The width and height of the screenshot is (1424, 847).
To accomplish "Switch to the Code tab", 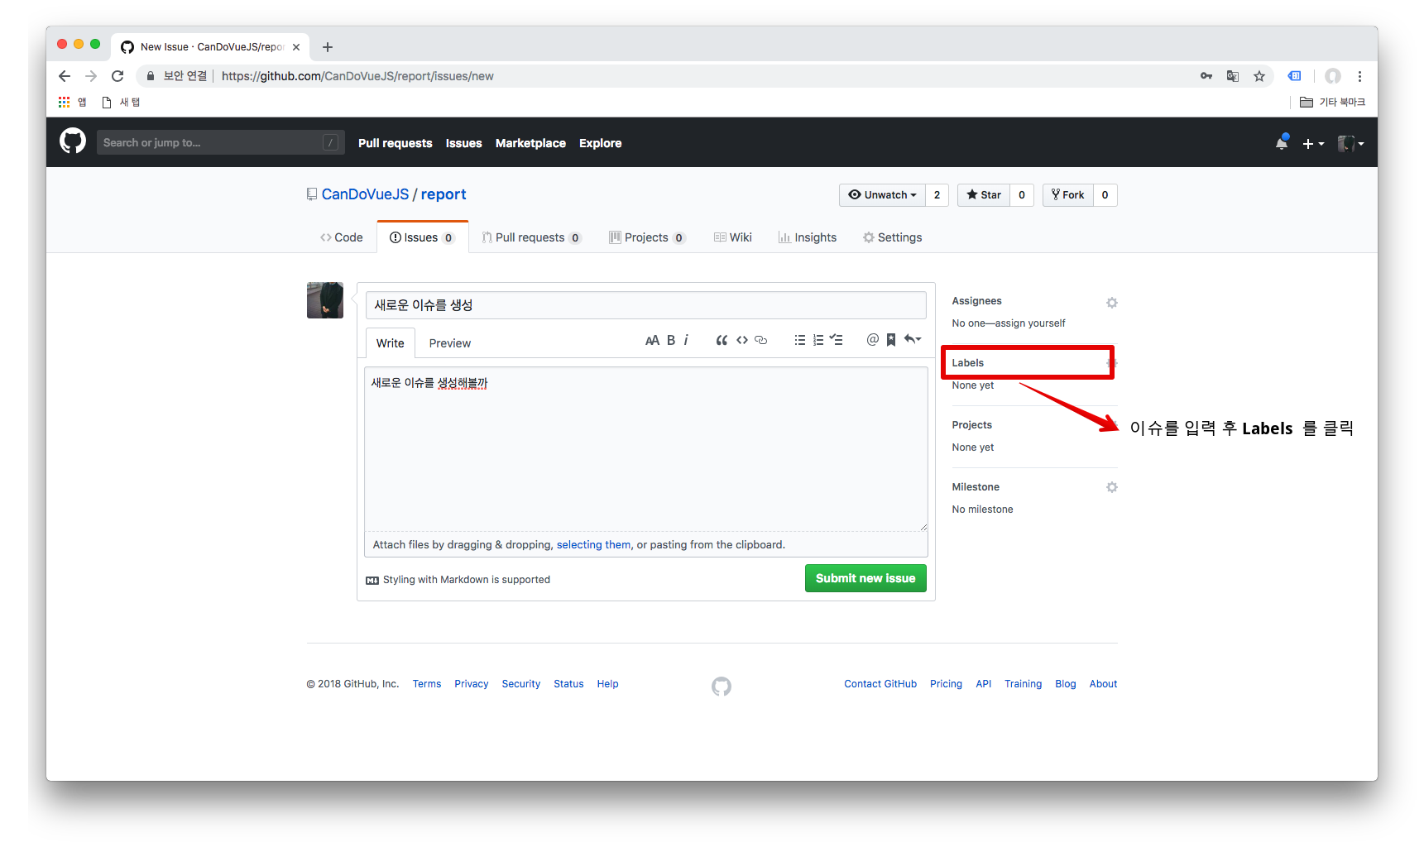I will click(x=342, y=237).
